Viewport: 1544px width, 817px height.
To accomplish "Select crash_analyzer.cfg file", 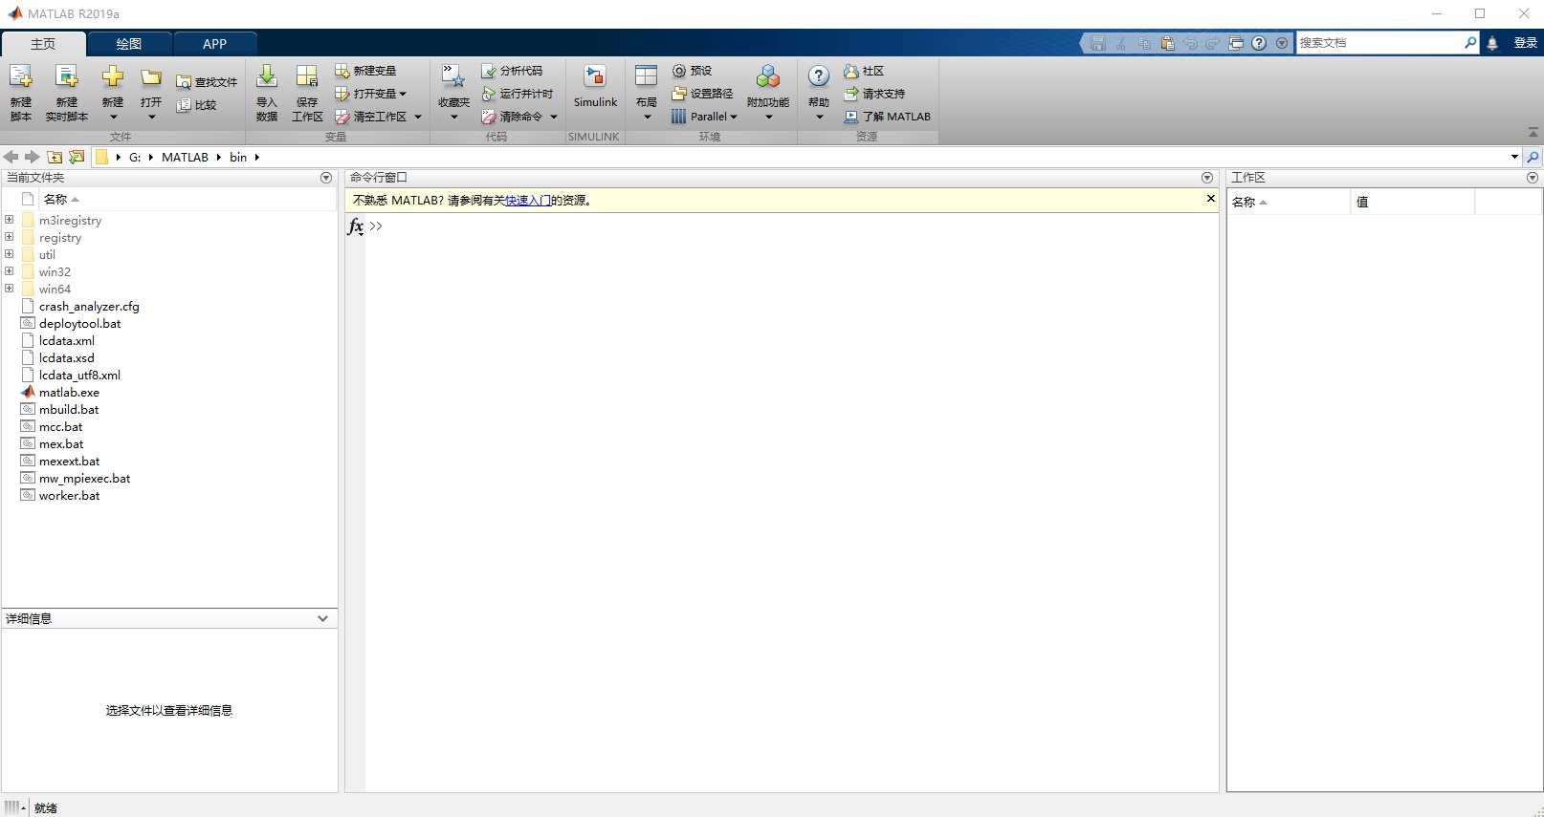I will (89, 306).
